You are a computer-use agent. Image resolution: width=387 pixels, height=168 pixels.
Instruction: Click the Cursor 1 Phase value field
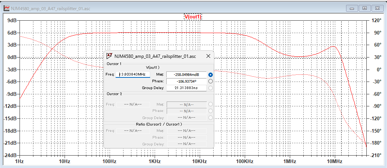tap(186, 81)
